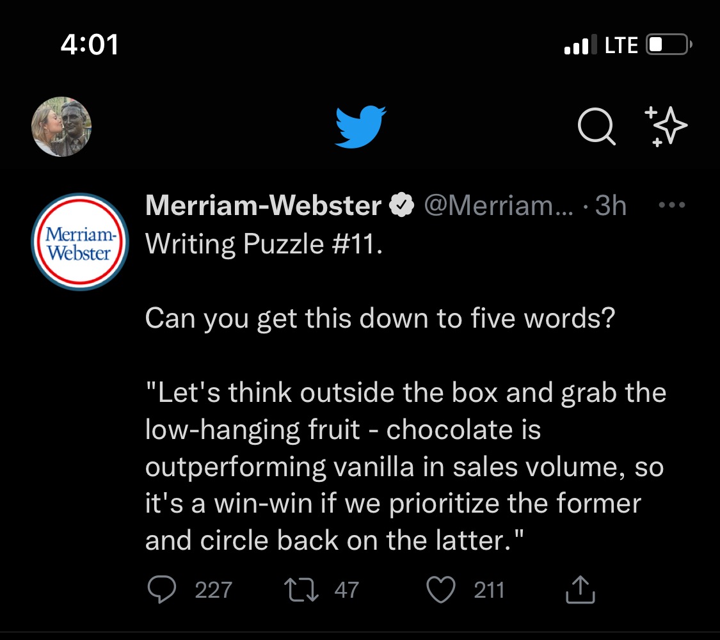The height and width of the screenshot is (640, 720).
Task: Tap the 4:01 clock in status bar
Action: [x=90, y=45]
